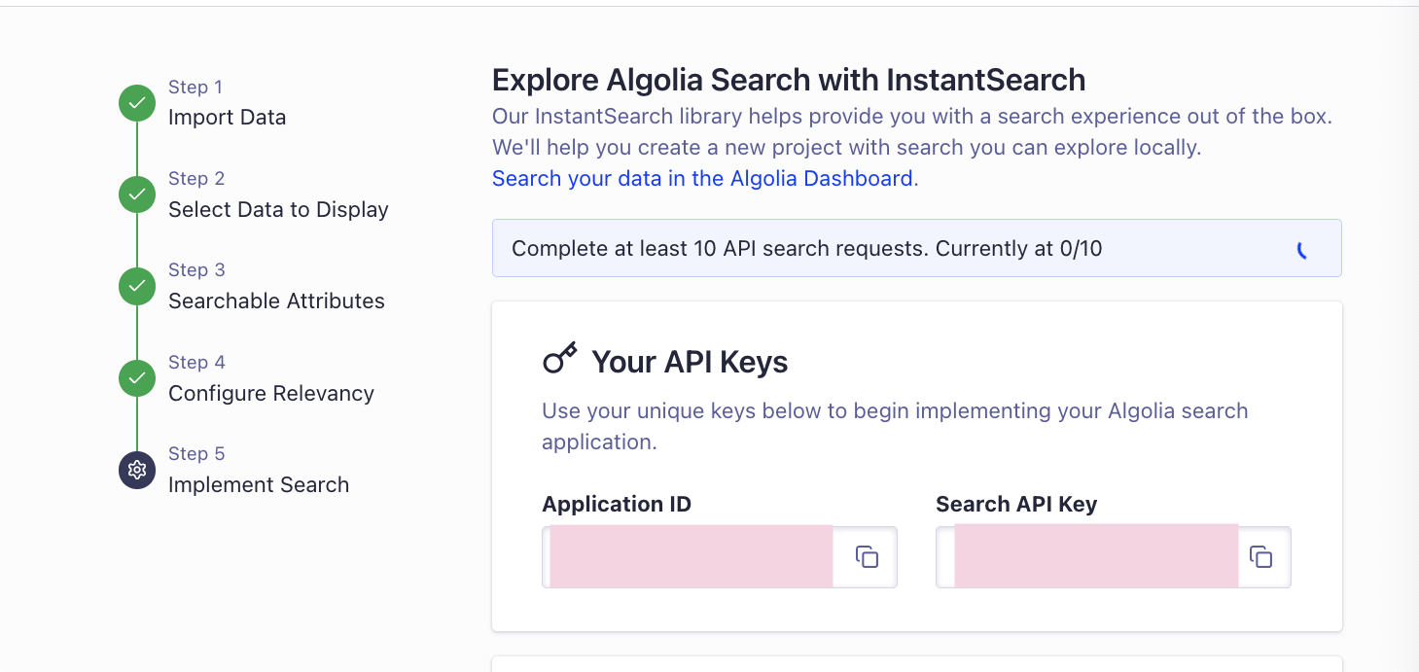Image resolution: width=1419 pixels, height=672 pixels.
Task: Go to Select Data to Display step
Action: pyautogui.click(x=278, y=209)
